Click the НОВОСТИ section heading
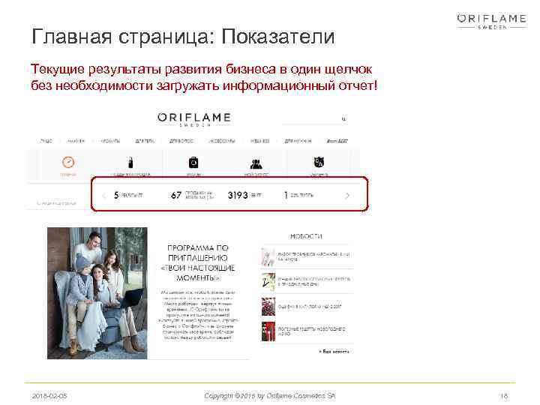Screen dimensions: 540x405 click(306, 236)
